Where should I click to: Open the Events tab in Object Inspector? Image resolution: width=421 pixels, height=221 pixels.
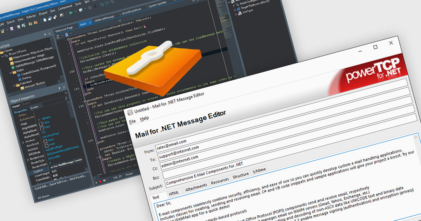pos(34,107)
